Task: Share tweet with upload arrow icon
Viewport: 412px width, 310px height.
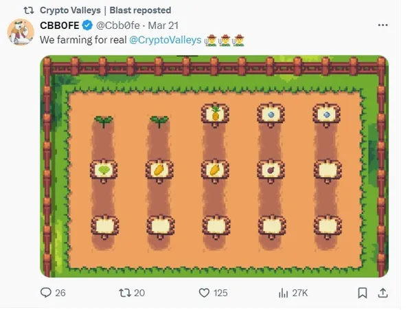Action: (x=383, y=293)
